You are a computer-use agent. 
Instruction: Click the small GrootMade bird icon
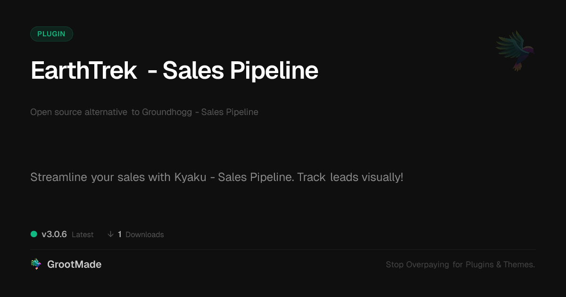click(x=36, y=264)
